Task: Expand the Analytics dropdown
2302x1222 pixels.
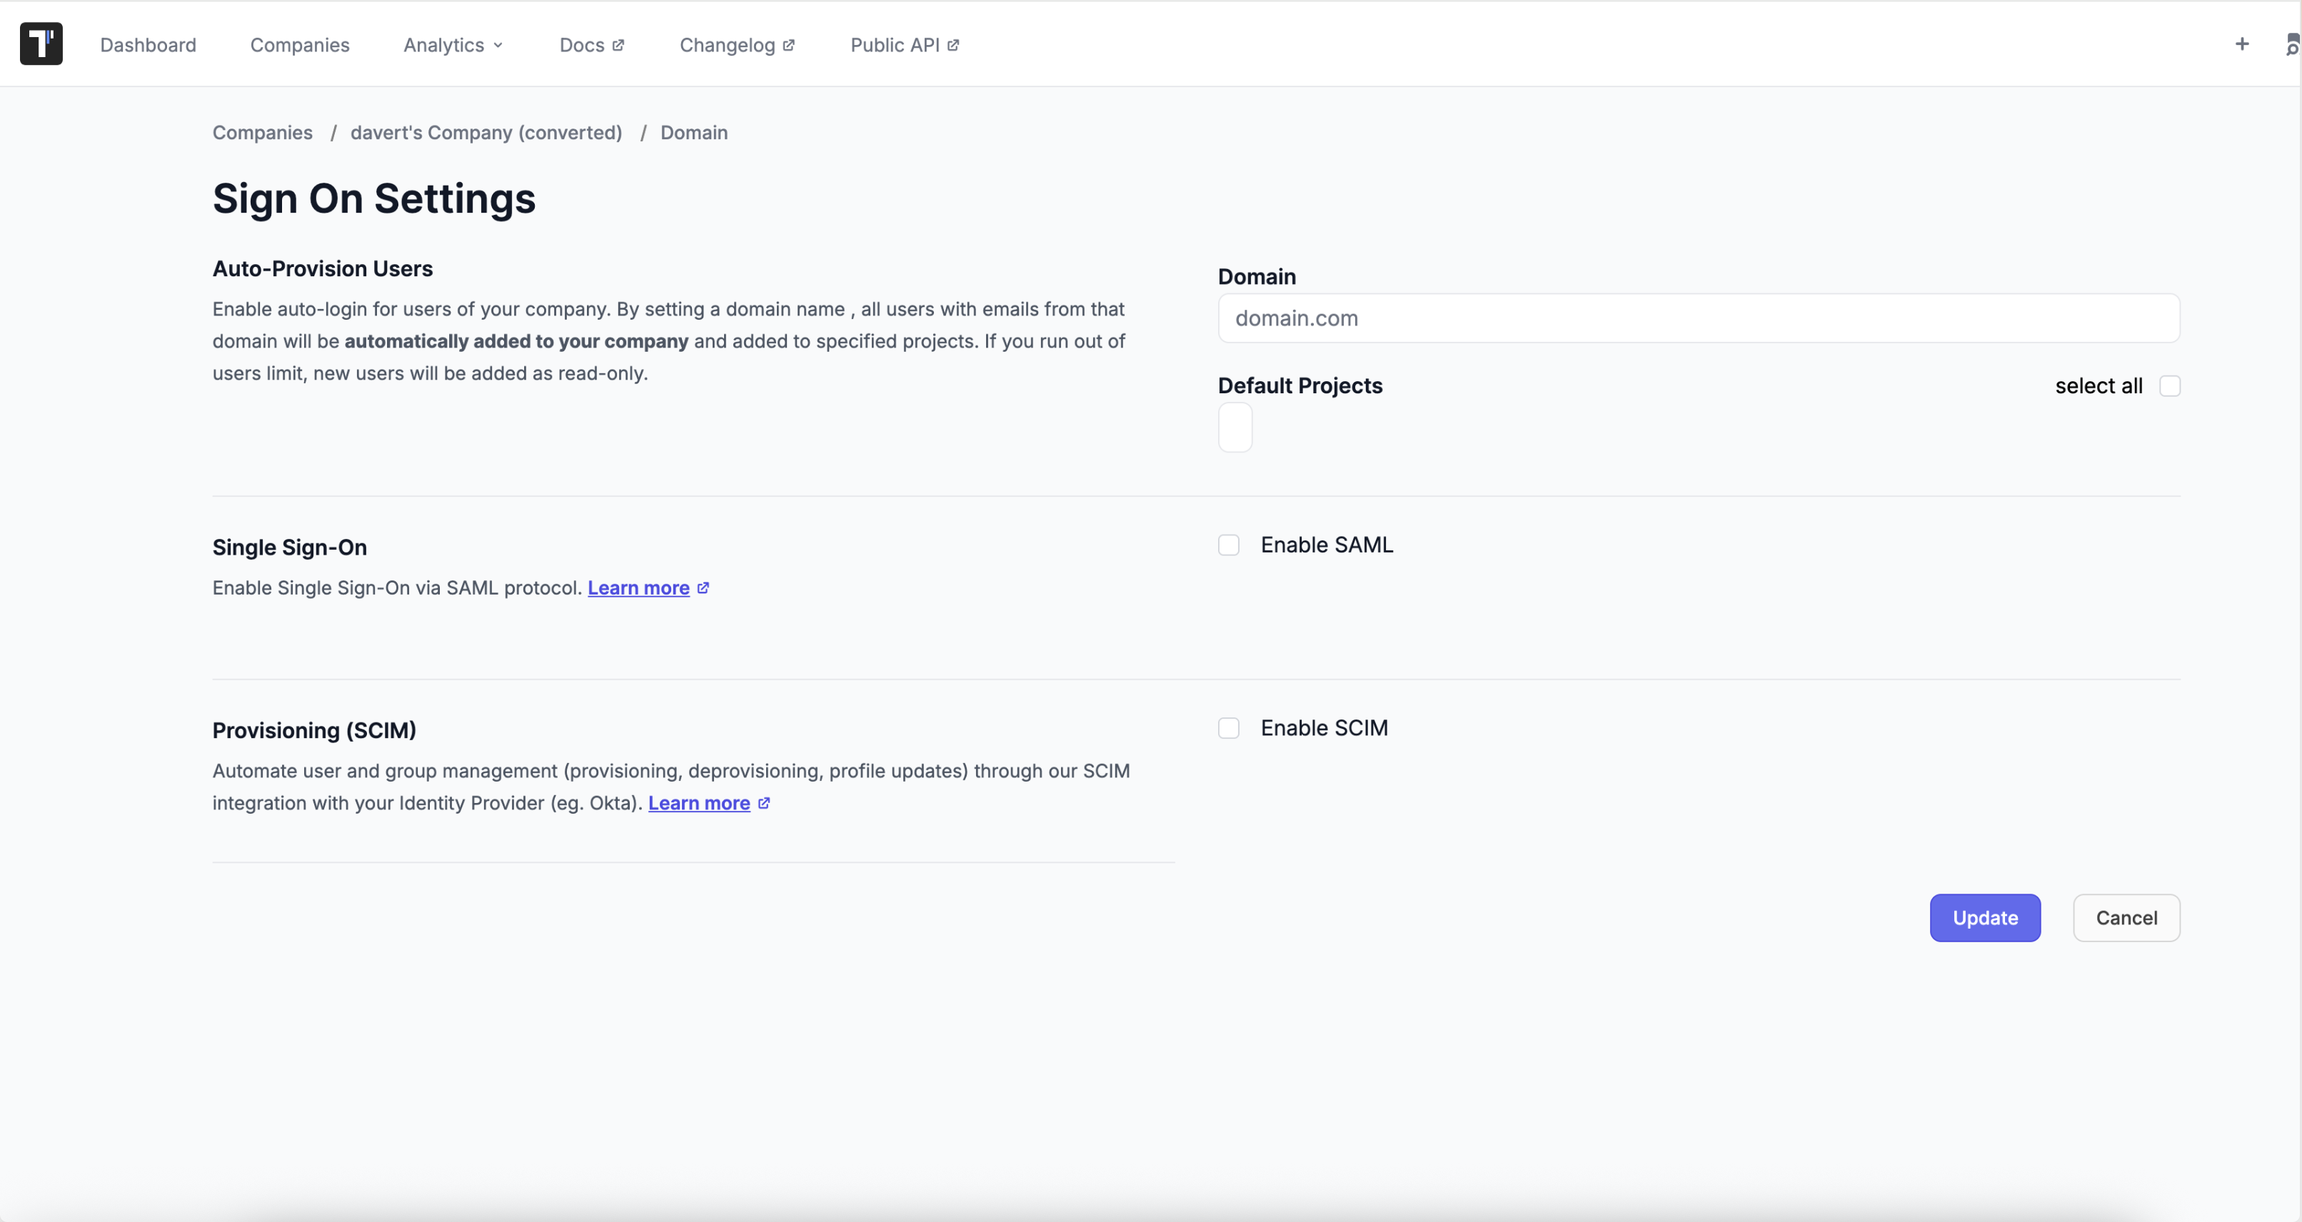Action: pyautogui.click(x=452, y=45)
